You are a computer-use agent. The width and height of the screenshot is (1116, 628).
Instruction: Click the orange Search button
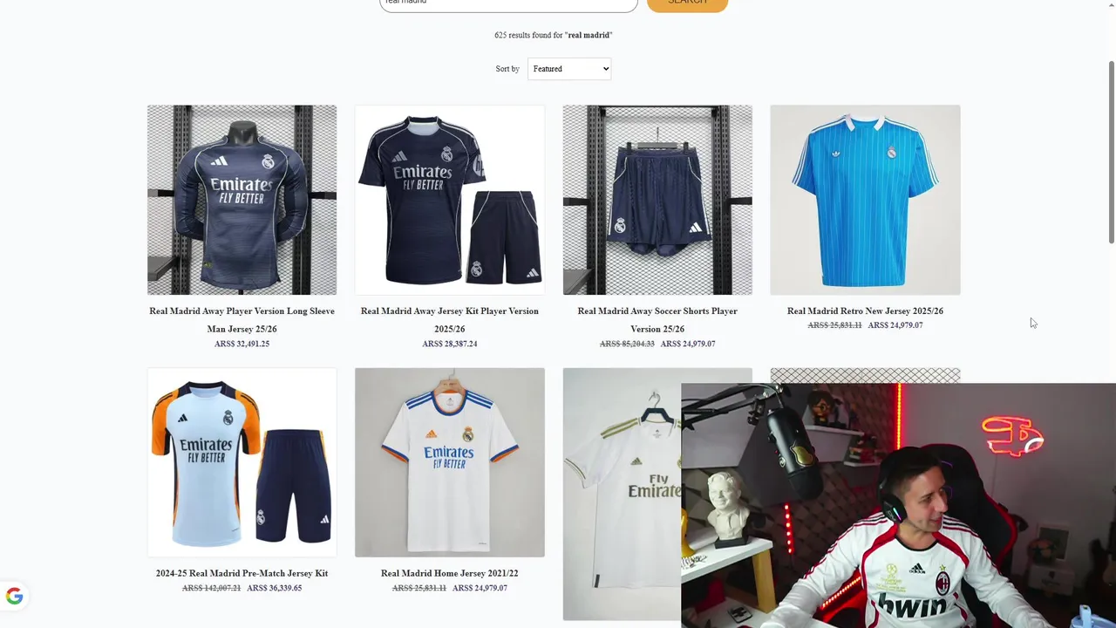tap(687, 3)
